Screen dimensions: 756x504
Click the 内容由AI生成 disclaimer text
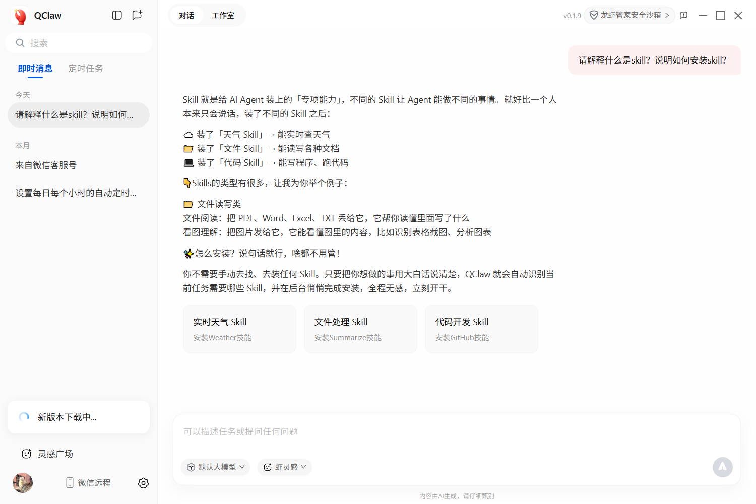pos(457,496)
